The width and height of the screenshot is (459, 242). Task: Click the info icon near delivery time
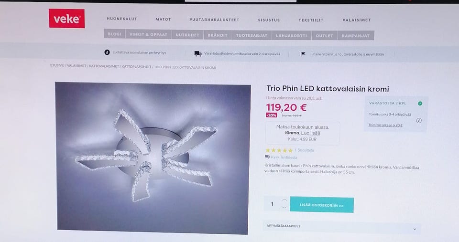[x=419, y=120]
